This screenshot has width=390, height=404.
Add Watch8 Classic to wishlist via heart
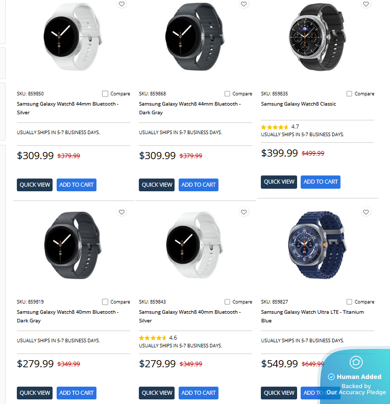point(365,4)
